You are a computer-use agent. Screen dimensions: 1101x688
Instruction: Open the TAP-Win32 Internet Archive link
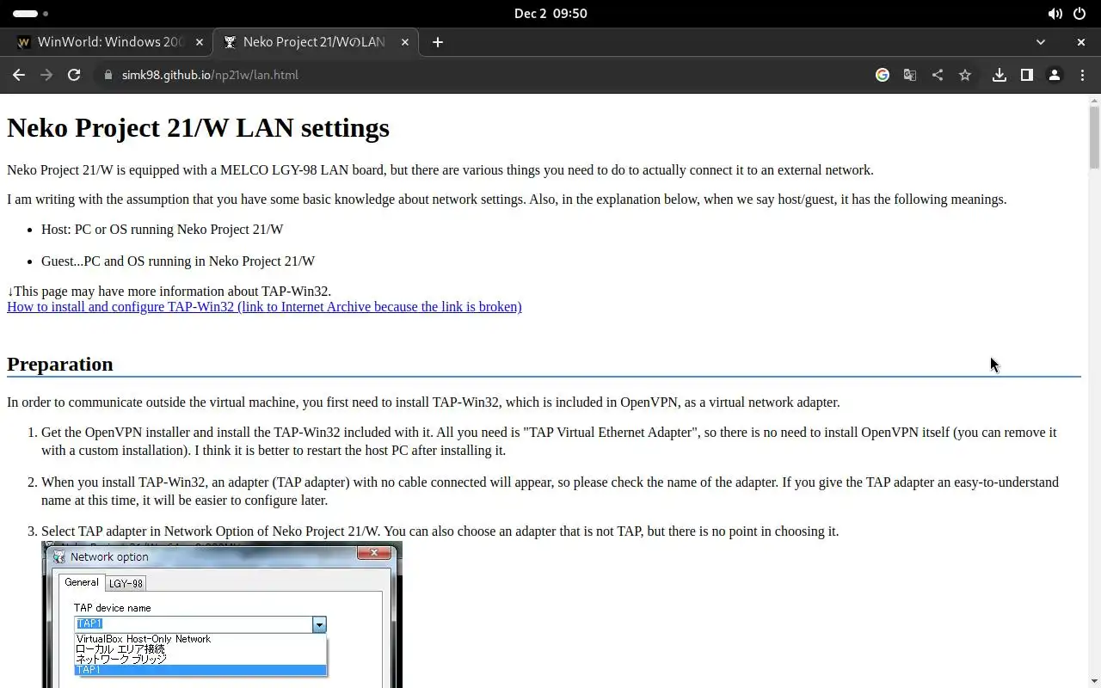tap(264, 306)
